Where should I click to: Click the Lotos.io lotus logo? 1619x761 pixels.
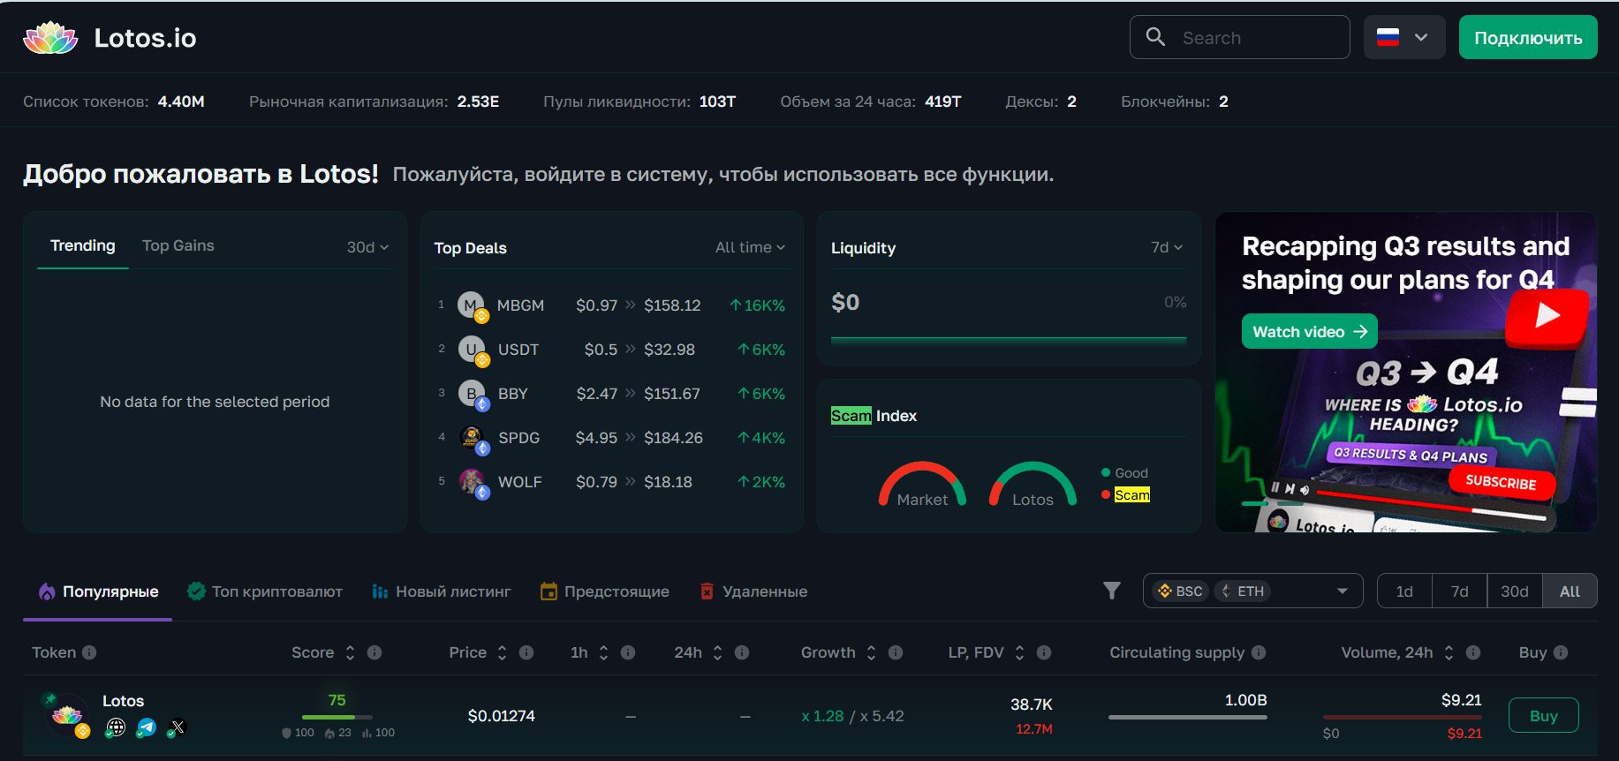pos(50,38)
